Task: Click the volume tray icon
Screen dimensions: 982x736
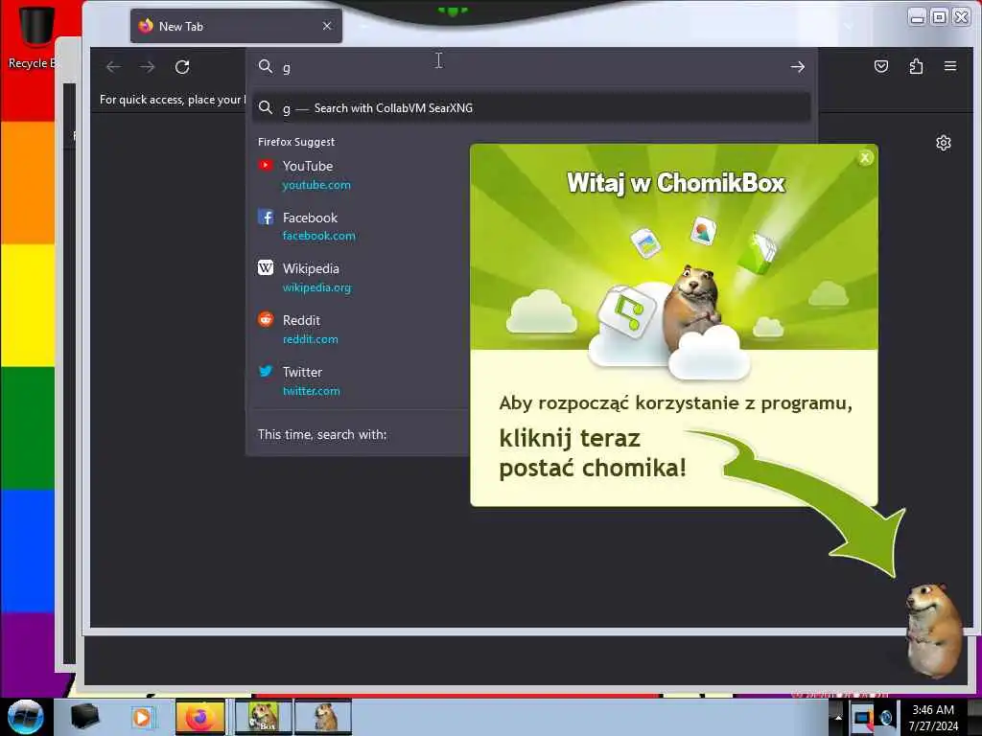Action: pyautogui.click(x=887, y=719)
